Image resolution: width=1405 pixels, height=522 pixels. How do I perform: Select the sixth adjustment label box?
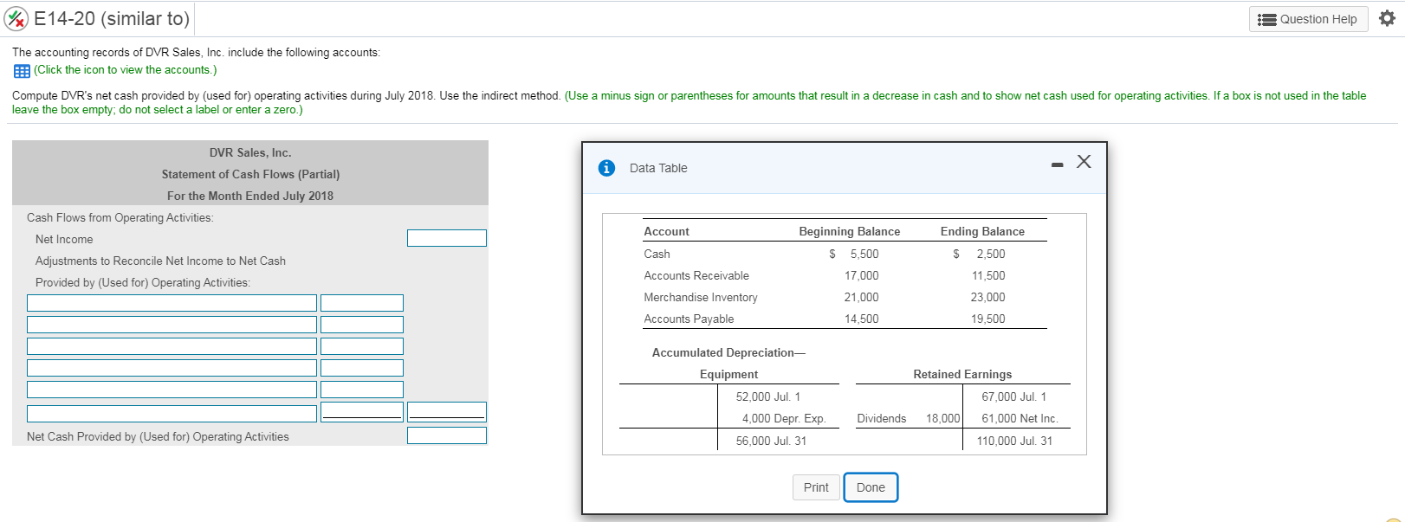tap(172, 414)
